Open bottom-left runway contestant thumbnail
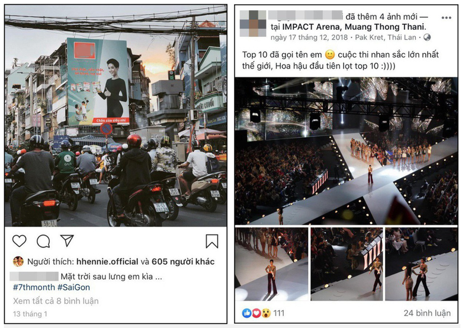 (271, 264)
